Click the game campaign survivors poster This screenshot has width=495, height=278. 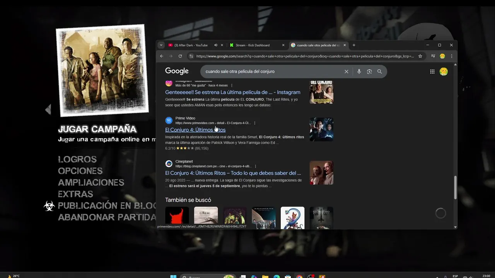pos(102,71)
